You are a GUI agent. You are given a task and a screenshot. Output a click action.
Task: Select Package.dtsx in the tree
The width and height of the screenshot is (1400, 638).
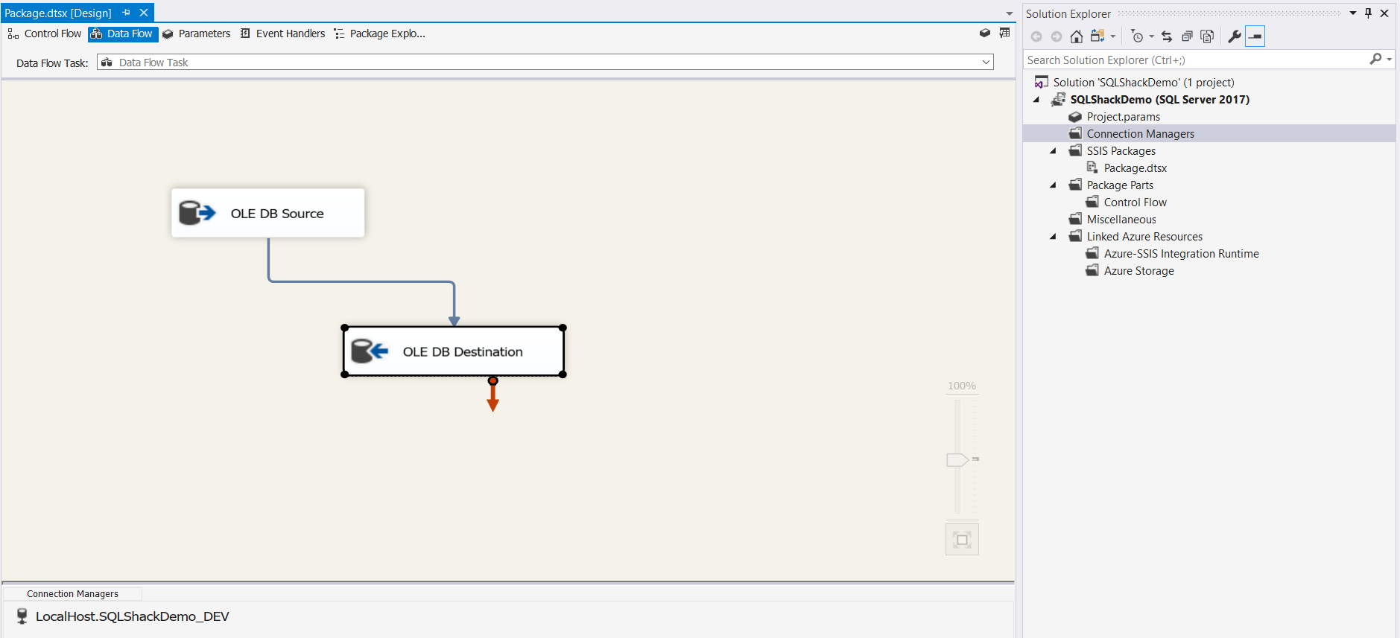(x=1135, y=168)
